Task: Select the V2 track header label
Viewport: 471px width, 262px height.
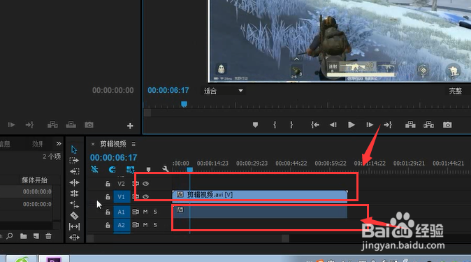Action: coord(121,184)
